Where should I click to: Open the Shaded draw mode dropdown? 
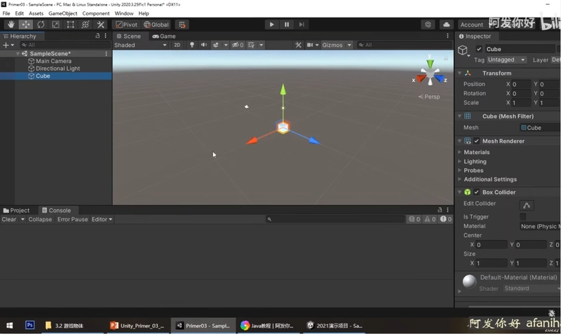tap(141, 45)
